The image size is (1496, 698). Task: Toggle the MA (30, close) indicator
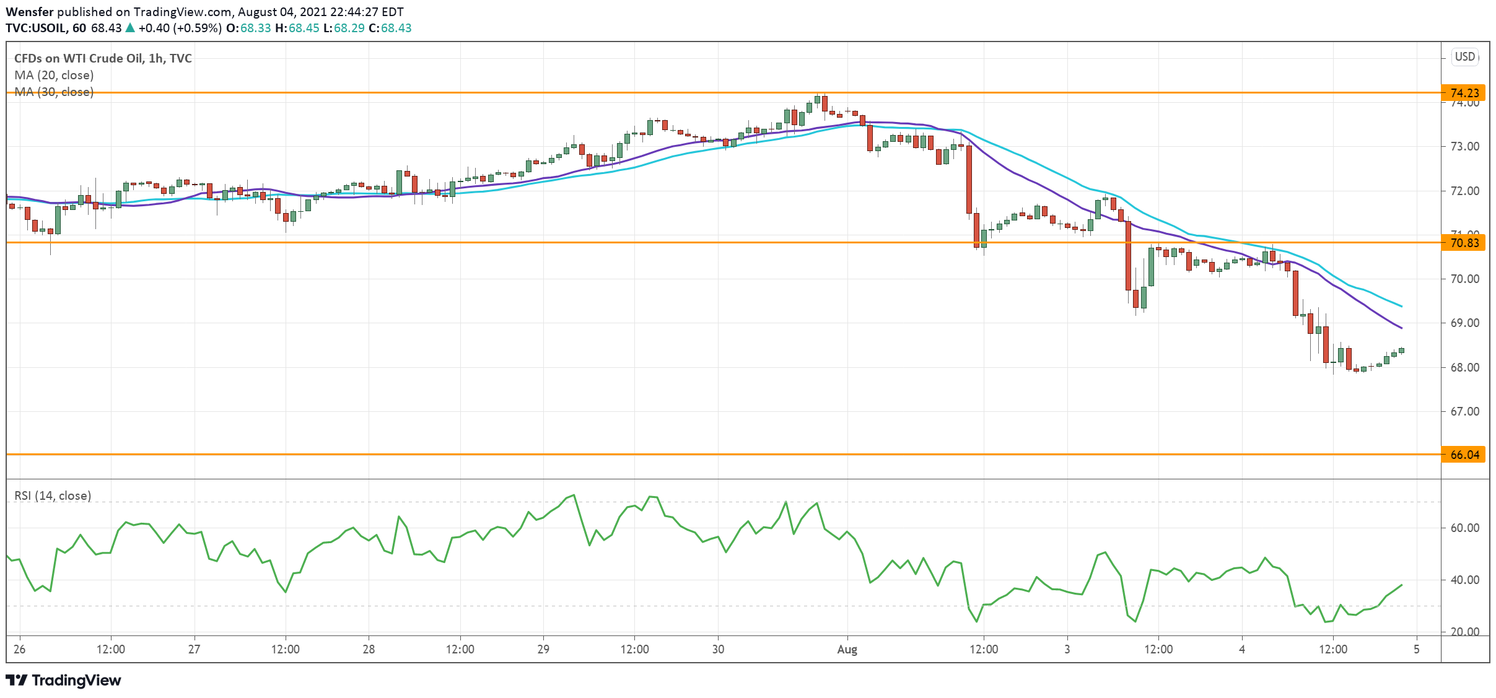(54, 92)
